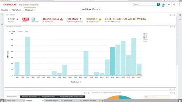Switch to Transitado Julgado page tab
This screenshot has width=182, height=102.
(x=52, y=101)
